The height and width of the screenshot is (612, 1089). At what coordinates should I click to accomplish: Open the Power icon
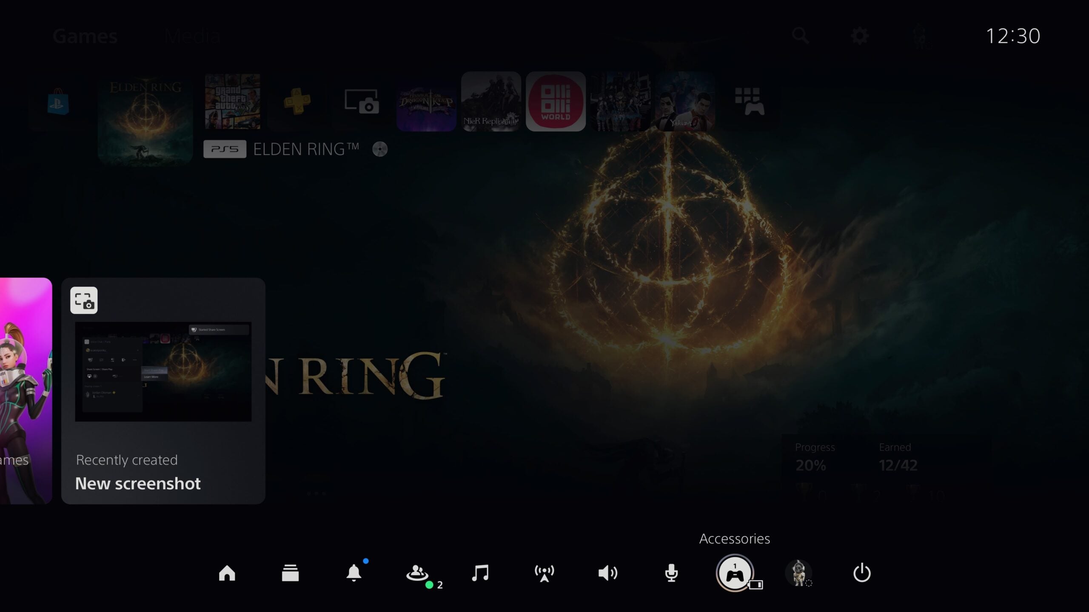[x=862, y=573]
